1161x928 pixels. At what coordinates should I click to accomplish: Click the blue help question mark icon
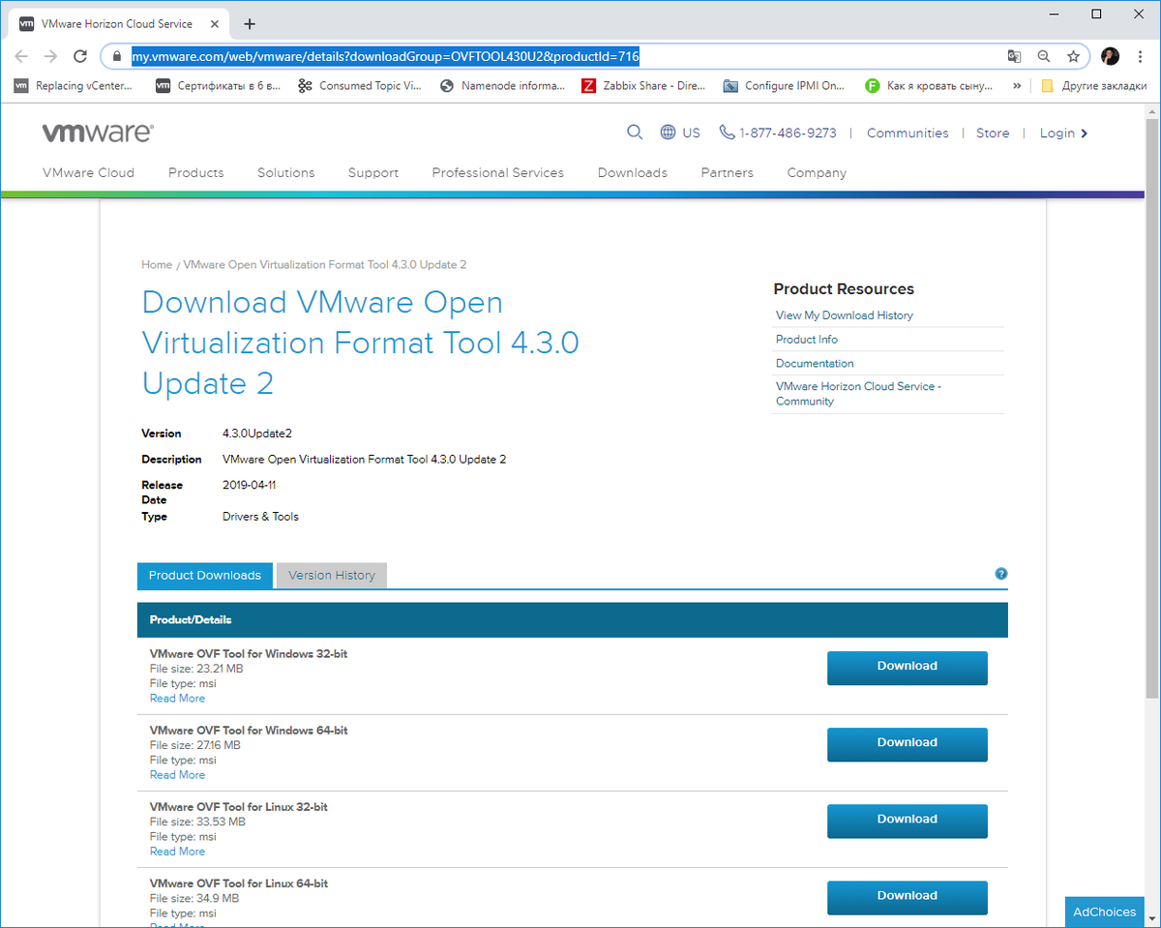coord(1001,574)
